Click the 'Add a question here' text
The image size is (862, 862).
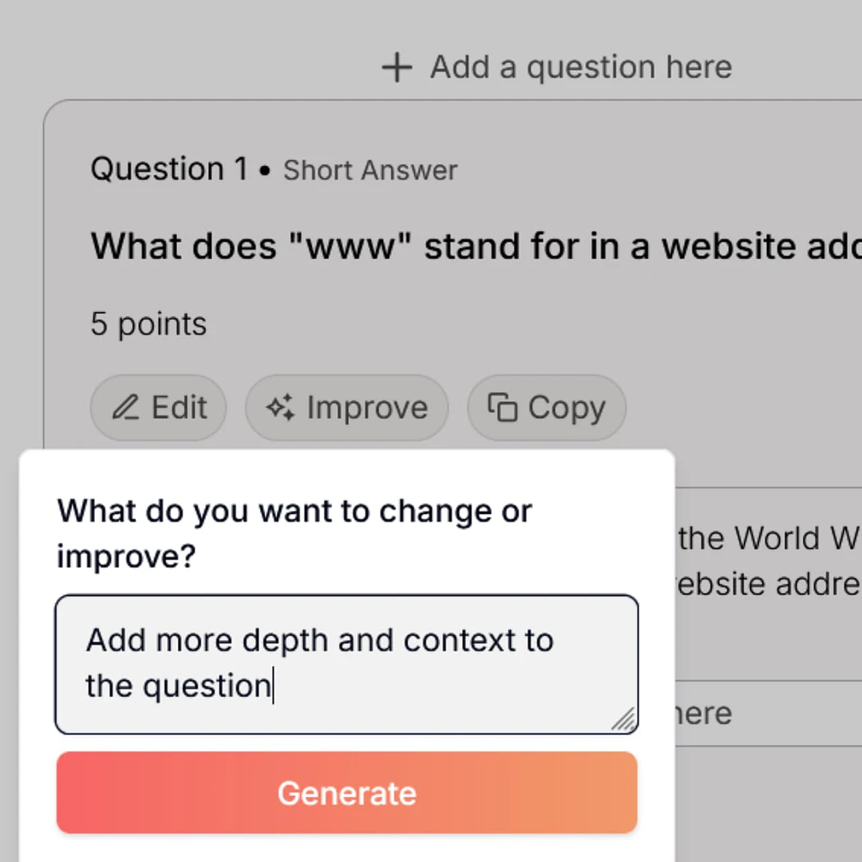pos(580,67)
